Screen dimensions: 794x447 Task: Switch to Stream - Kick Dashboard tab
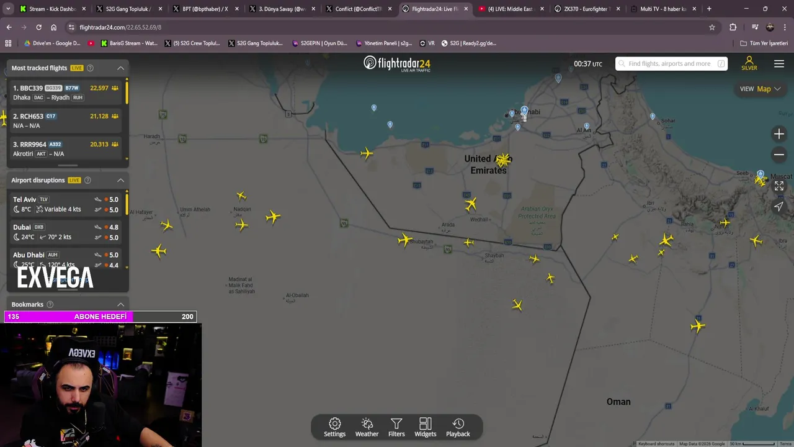pyautogui.click(x=53, y=9)
